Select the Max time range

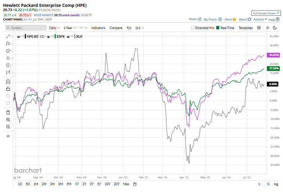click(x=126, y=184)
